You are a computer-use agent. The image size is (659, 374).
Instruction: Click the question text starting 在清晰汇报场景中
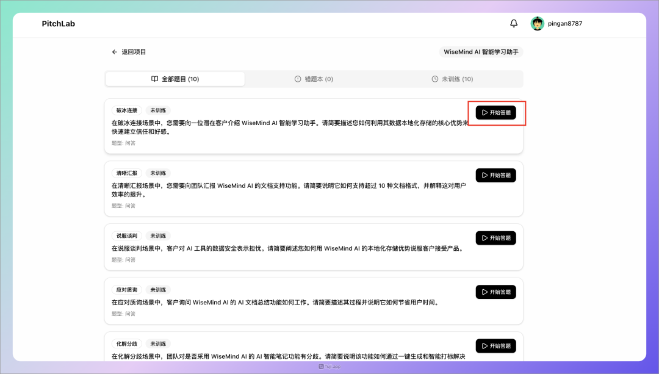pyautogui.click(x=289, y=190)
